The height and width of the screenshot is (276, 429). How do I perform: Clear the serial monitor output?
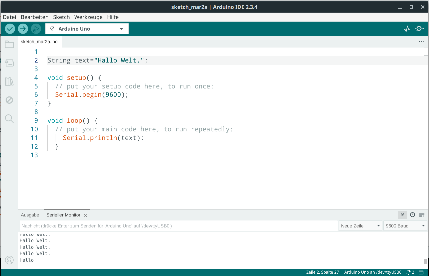pos(422,215)
